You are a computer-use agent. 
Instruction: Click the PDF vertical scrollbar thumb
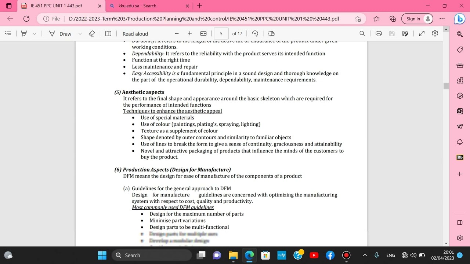pyautogui.click(x=446, y=86)
